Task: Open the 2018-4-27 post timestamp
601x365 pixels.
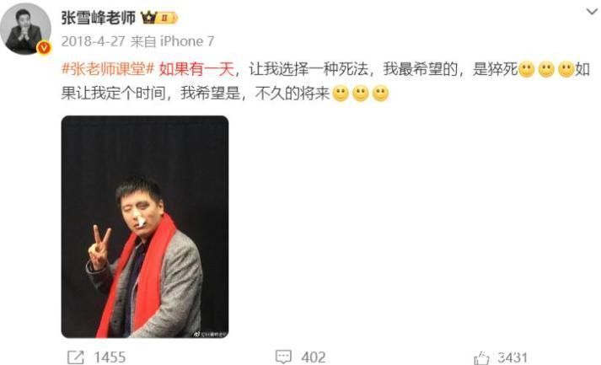Action: click(93, 41)
